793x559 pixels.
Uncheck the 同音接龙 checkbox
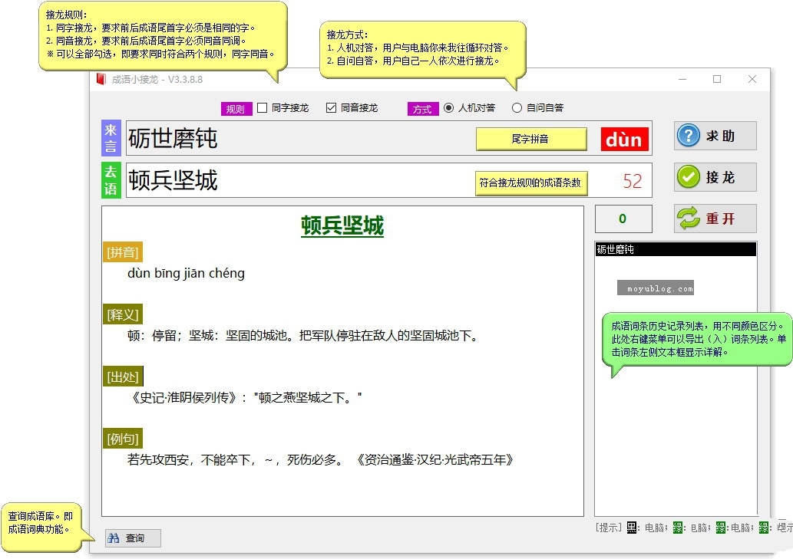coord(332,108)
